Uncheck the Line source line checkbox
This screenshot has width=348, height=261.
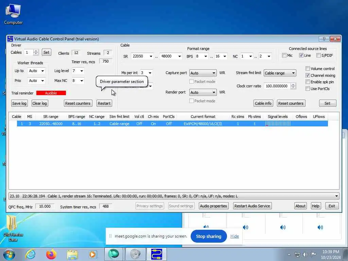click(301, 55)
